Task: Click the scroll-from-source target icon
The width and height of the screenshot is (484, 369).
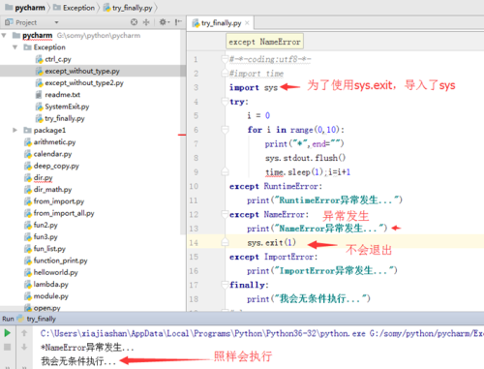Action: pos(134,22)
